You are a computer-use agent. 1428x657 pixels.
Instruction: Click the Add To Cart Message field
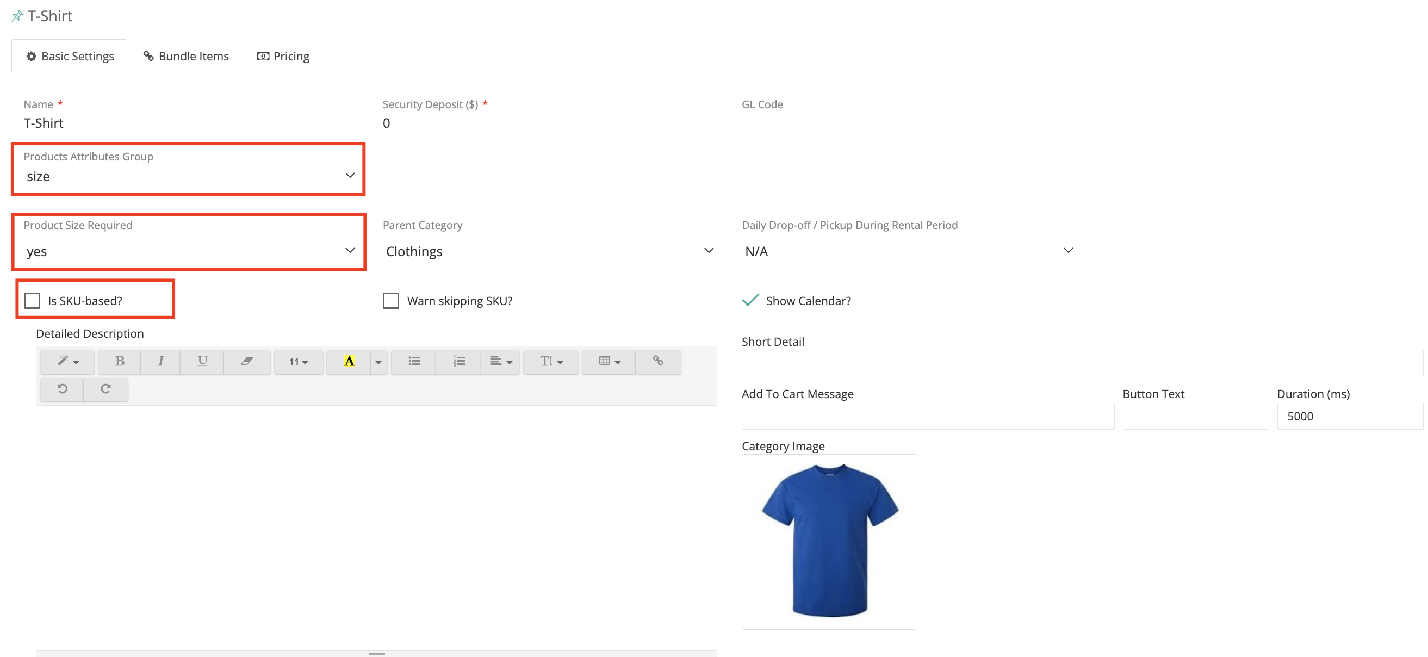(927, 416)
